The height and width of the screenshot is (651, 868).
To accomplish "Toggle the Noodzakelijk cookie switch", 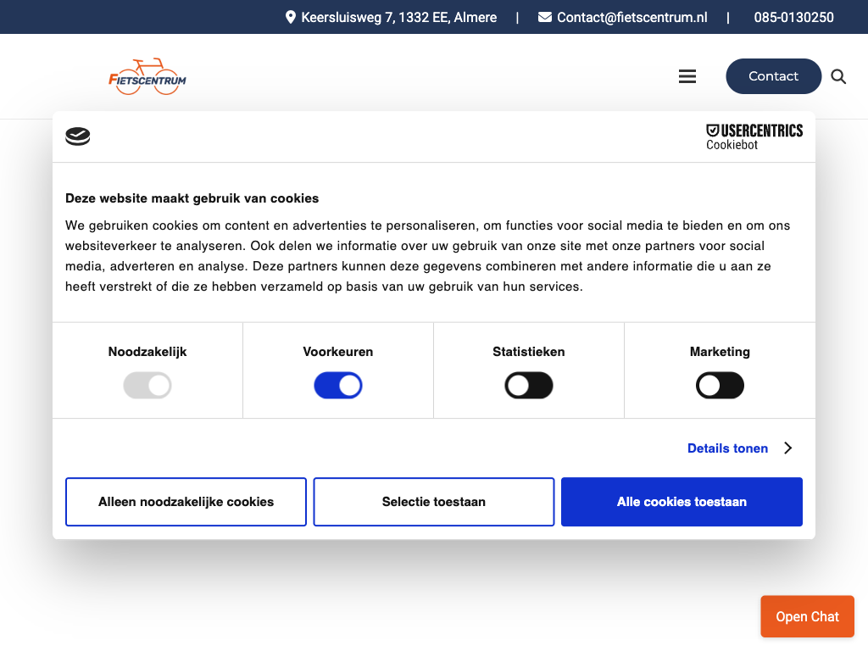I will click(x=147, y=387).
